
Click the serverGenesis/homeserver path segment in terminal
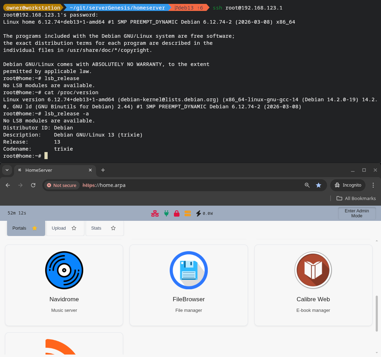pyautogui.click(x=117, y=8)
